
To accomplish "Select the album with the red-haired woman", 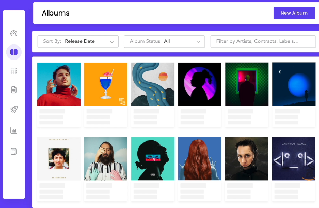I will point(200,158).
